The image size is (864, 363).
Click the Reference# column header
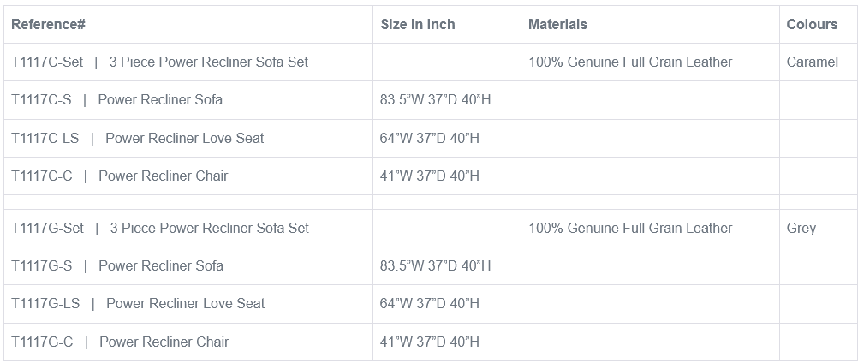pos(48,25)
